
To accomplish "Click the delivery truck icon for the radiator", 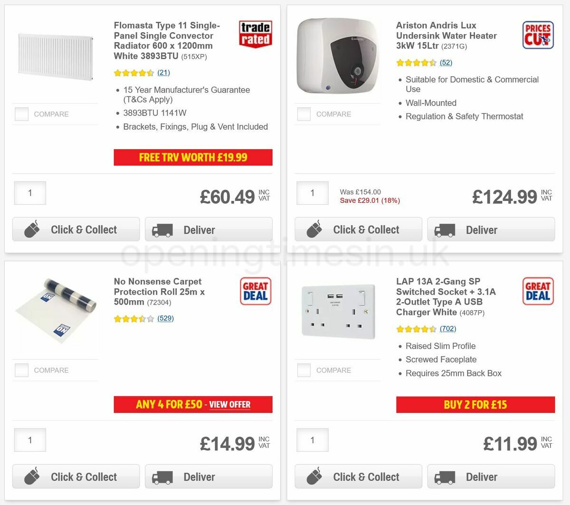I will pyautogui.click(x=162, y=229).
